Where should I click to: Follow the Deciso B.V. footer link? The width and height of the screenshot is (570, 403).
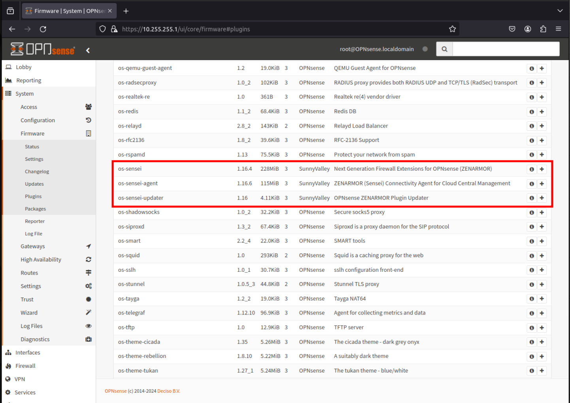click(169, 391)
